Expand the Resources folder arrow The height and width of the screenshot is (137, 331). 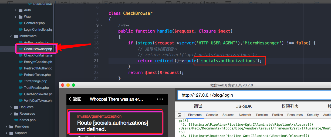pyautogui.click(x=11, y=114)
